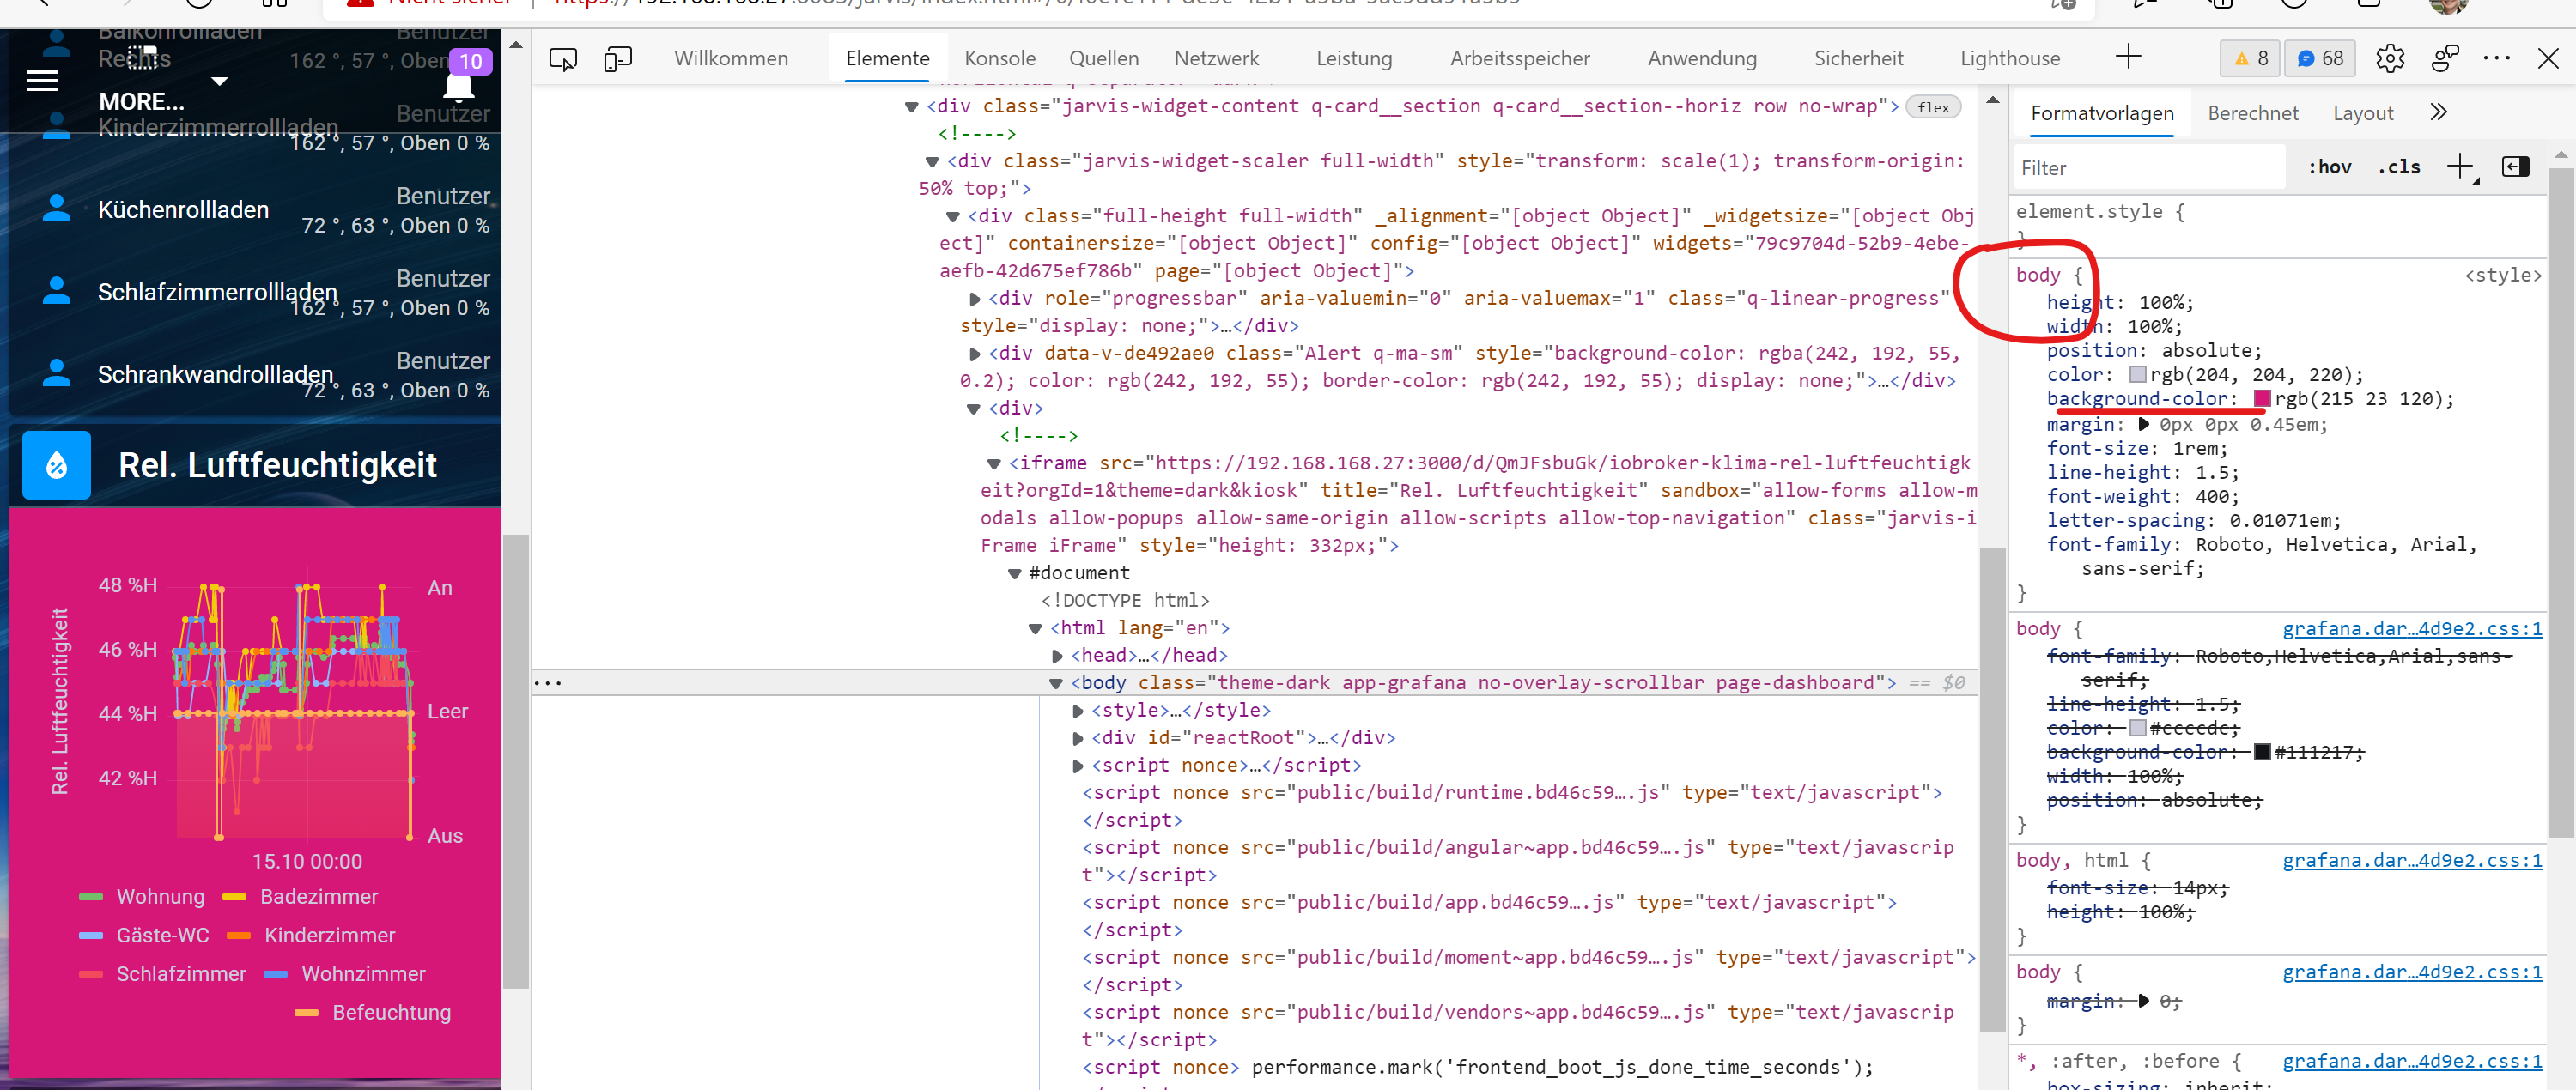2576x1090 pixels.
Task: Toggle computed styles sidebar icon
Action: (x=2515, y=167)
